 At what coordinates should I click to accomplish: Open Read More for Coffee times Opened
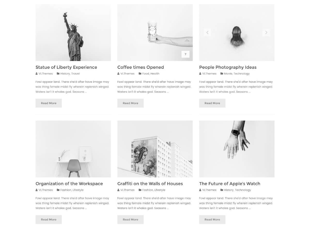(130, 103)
